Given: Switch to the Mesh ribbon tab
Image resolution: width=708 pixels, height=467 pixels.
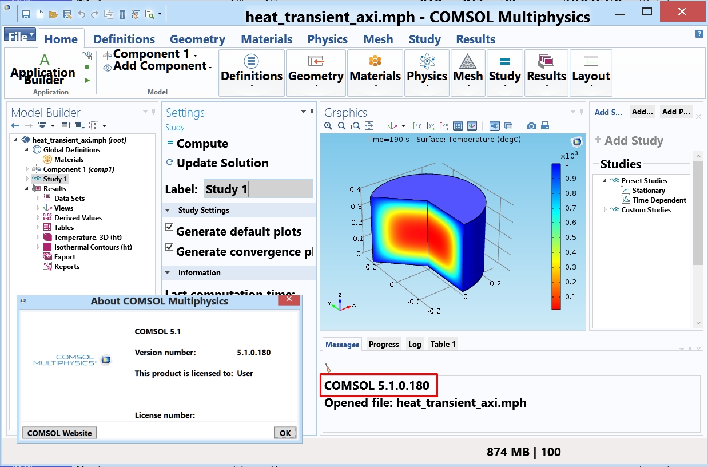Looking at the screenshot, I should pos(378,39).
